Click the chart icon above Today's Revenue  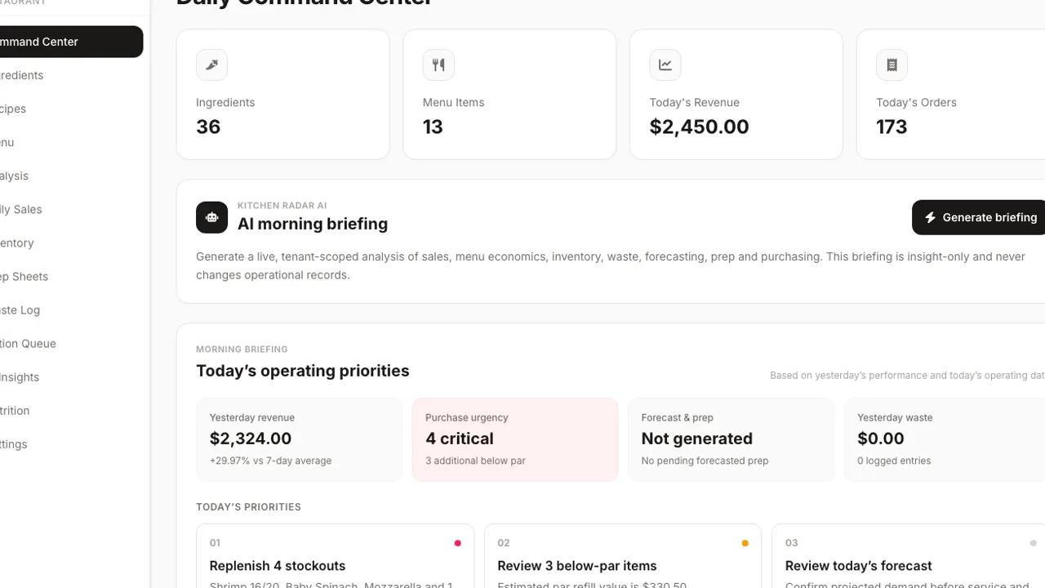[x=665, y=65]
